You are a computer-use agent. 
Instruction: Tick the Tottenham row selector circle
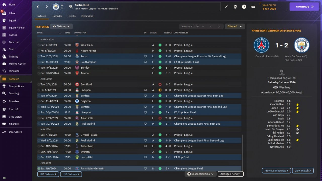39,146
